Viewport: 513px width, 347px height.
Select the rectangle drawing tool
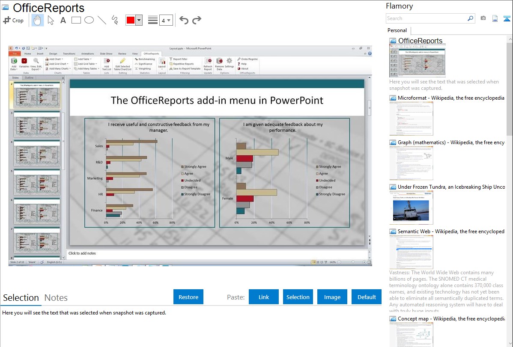[x=76, y=20]
